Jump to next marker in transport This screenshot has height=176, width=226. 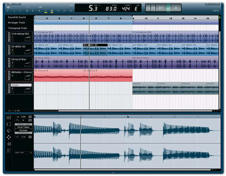pos(153,8)
